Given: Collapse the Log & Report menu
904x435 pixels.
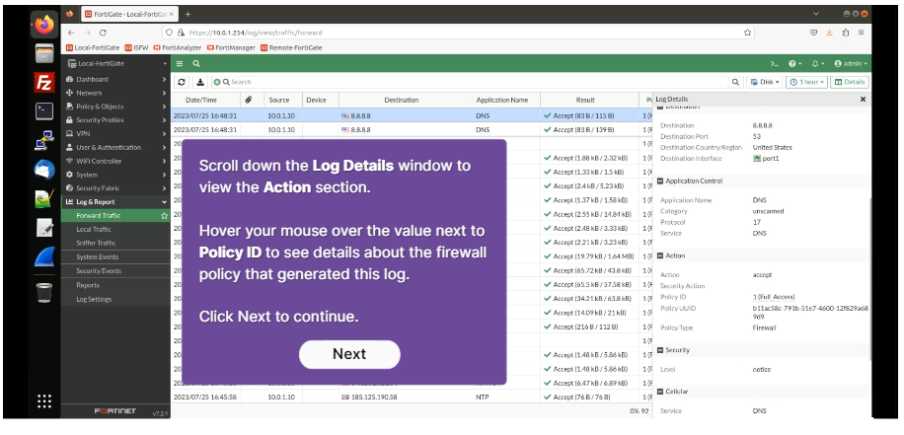Looking at the screenshot, I should (x=115, y=201).
